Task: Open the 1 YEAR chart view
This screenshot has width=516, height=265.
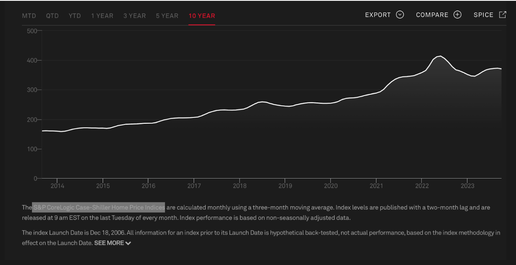Action: coord(102,16)
